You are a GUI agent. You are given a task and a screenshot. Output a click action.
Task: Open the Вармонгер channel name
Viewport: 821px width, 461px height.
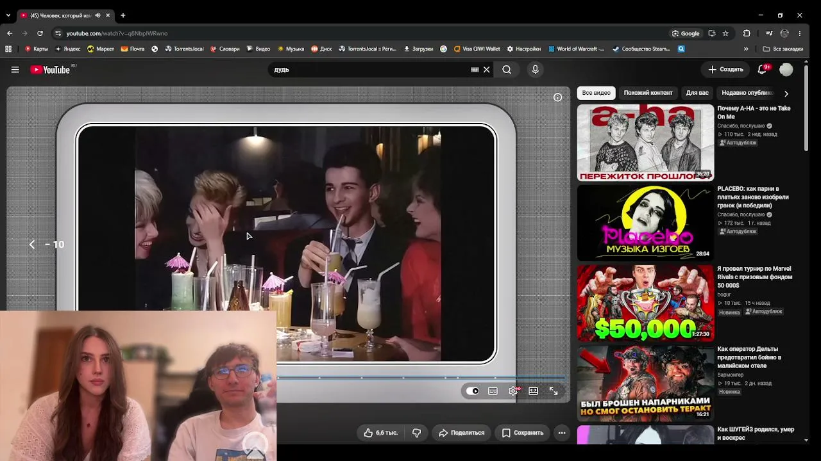[x=731, y=375]
